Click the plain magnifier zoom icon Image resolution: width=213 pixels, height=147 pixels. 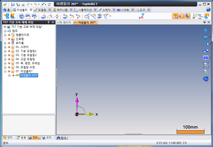click(206, 72)
